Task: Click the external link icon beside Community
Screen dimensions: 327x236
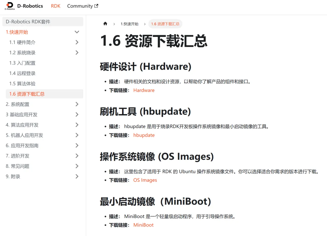Action: 96,6
